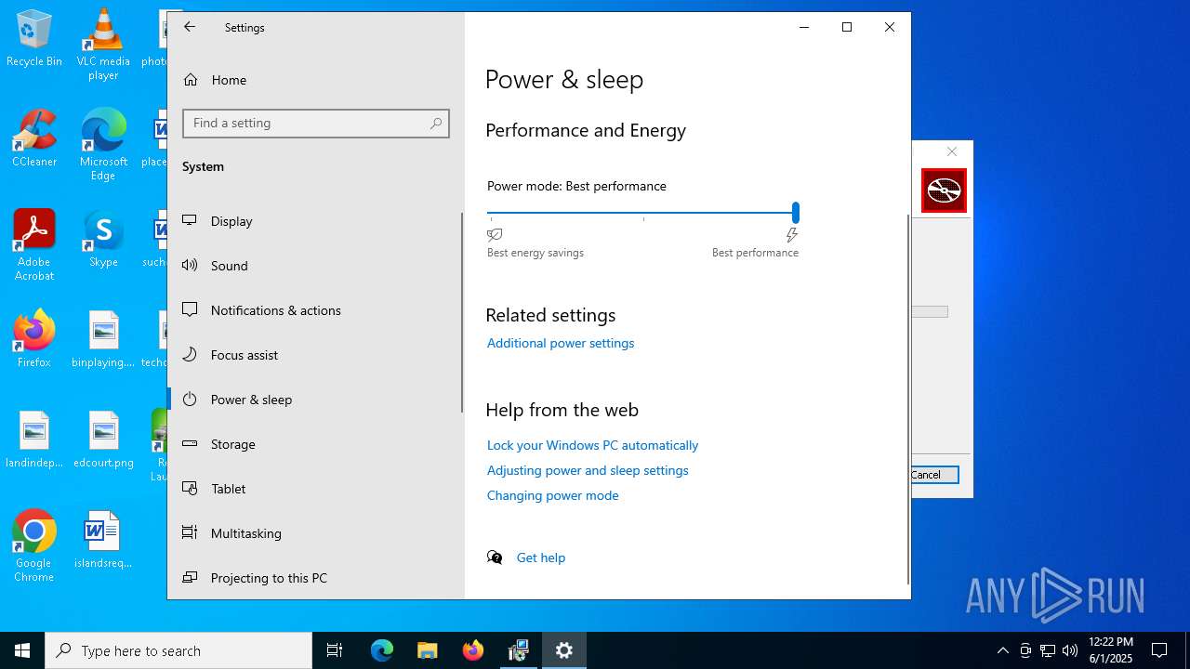Close the background dialog behind Settings
Screen dimensions: 1190x669
click(x=951, y=151)
